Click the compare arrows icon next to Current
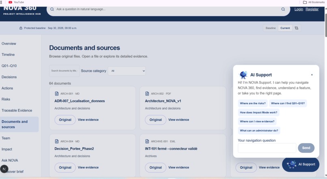 297,28
